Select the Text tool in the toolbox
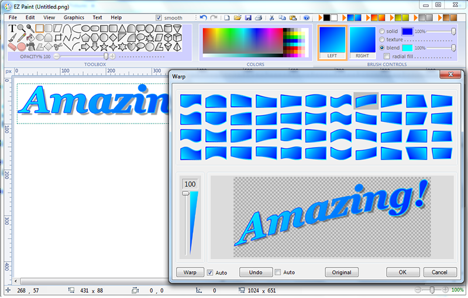 [x=12, y=29]
